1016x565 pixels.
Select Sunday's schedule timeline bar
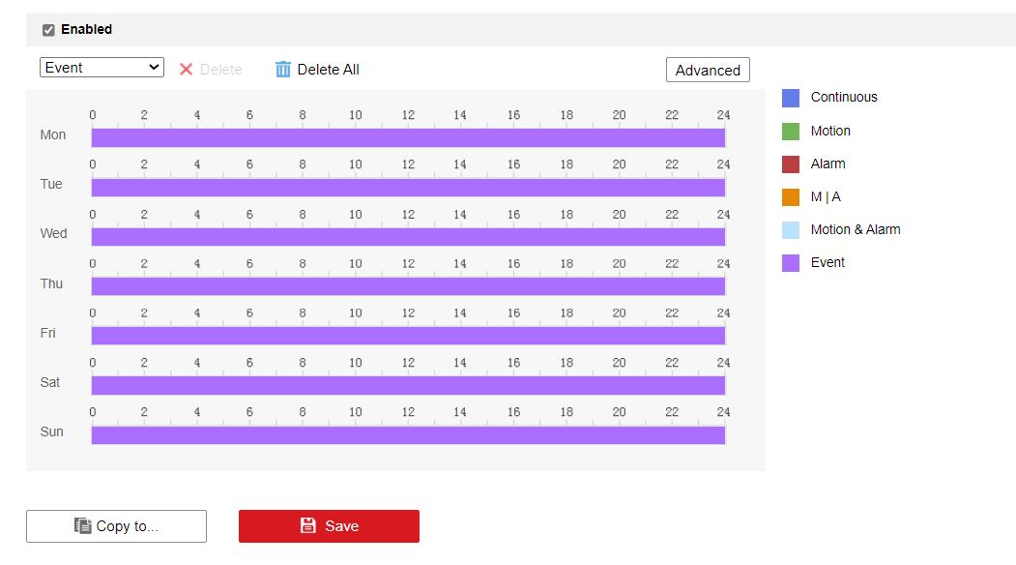click(x=408, y=434)
